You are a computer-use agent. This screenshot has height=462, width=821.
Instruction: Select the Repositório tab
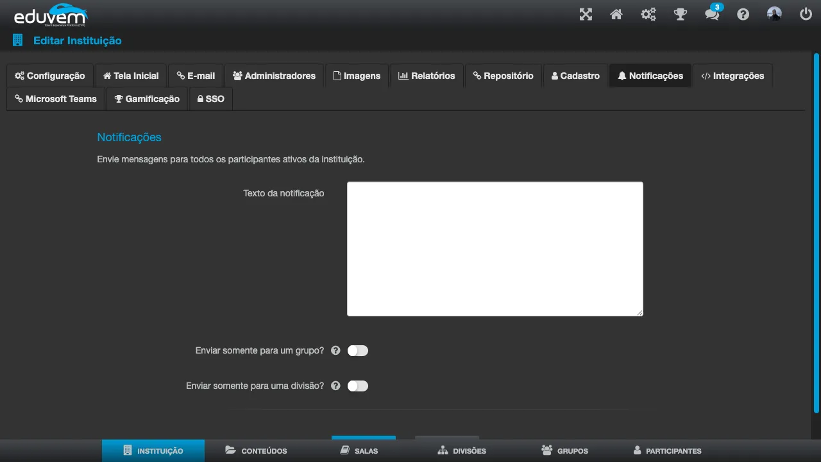[x=504, y=76]
